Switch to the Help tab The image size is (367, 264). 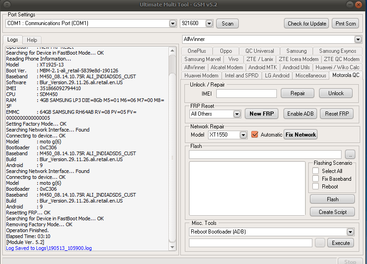click(32, 40)
